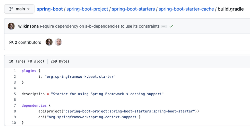This screenshot has height=130, width=250.
Task: Navigate to spring-boot-starters folder
Action: (133, 9)
